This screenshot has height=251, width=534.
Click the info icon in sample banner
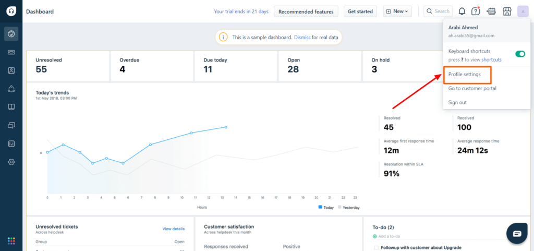click(223, 37)
